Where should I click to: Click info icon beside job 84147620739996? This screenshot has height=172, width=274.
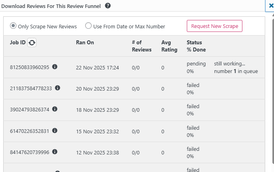coord(55,151)
